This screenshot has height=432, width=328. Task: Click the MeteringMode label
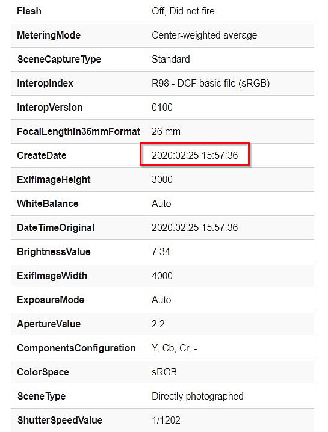pos(49,35)
